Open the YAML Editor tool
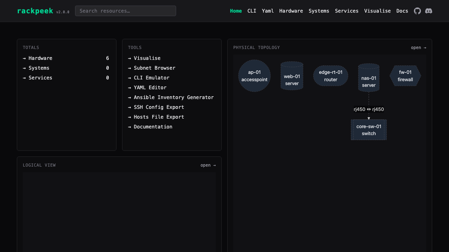 [x=147, y=87]
